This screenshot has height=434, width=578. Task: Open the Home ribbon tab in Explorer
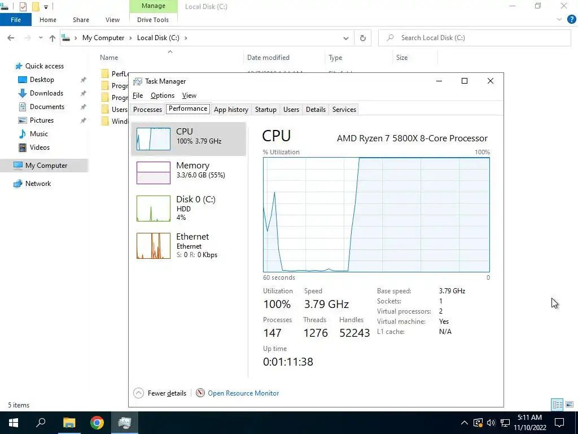point(48,20)
